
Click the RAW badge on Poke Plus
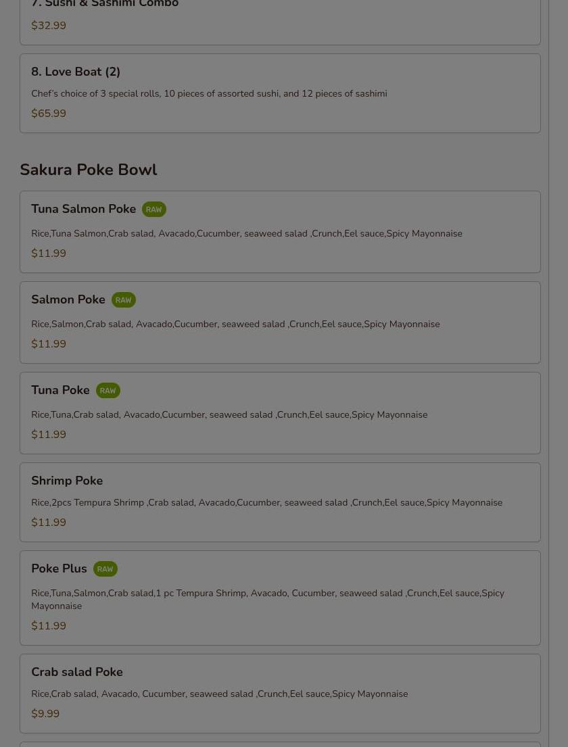105,569
